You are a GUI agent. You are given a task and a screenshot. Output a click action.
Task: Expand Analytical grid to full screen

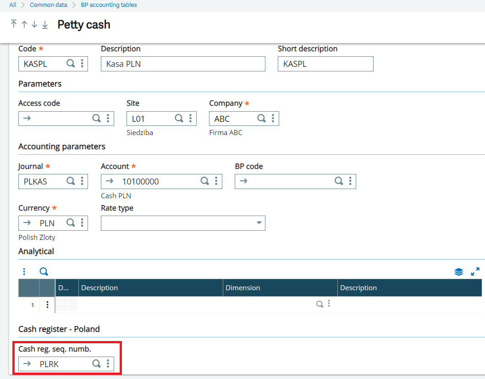click(x=475, y=272)
